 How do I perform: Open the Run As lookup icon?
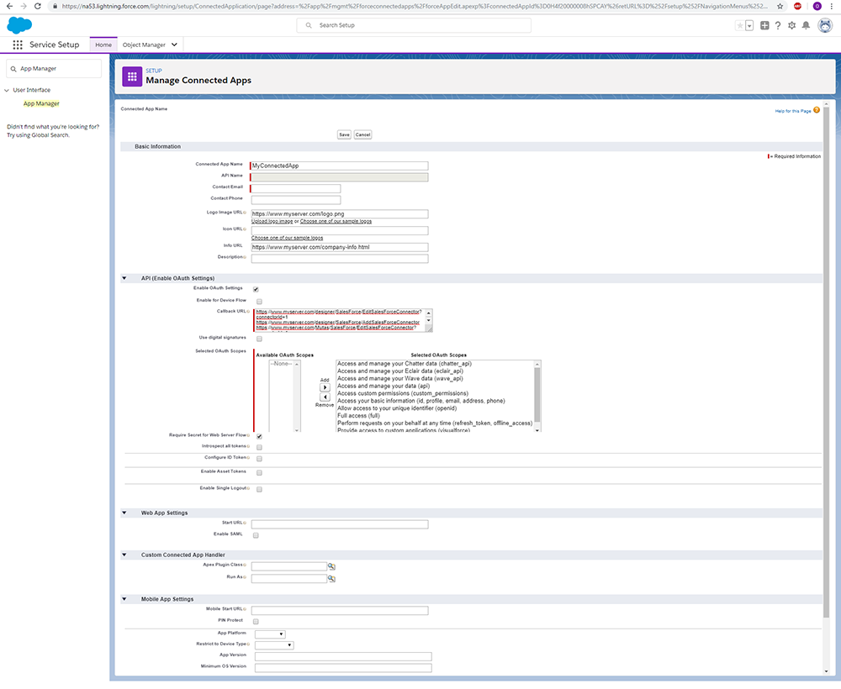tap(331, 579)
